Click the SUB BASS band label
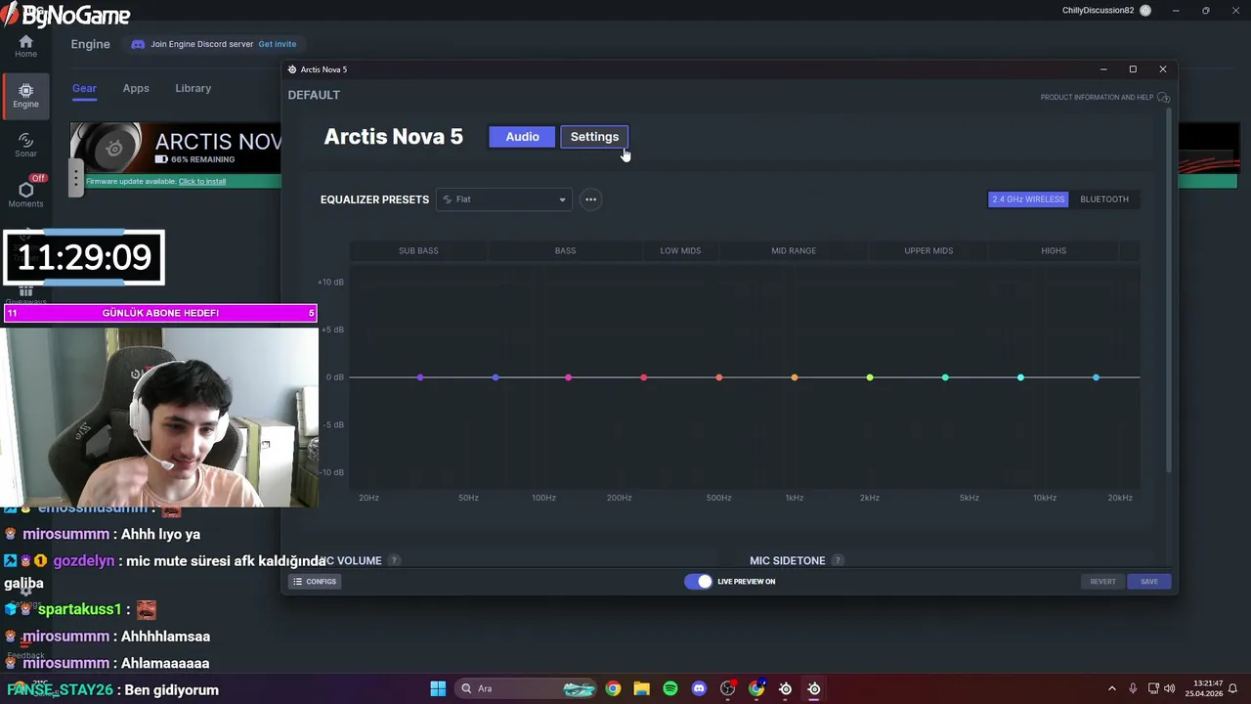This screenshot has width=1251, height=704. [418, 251]
